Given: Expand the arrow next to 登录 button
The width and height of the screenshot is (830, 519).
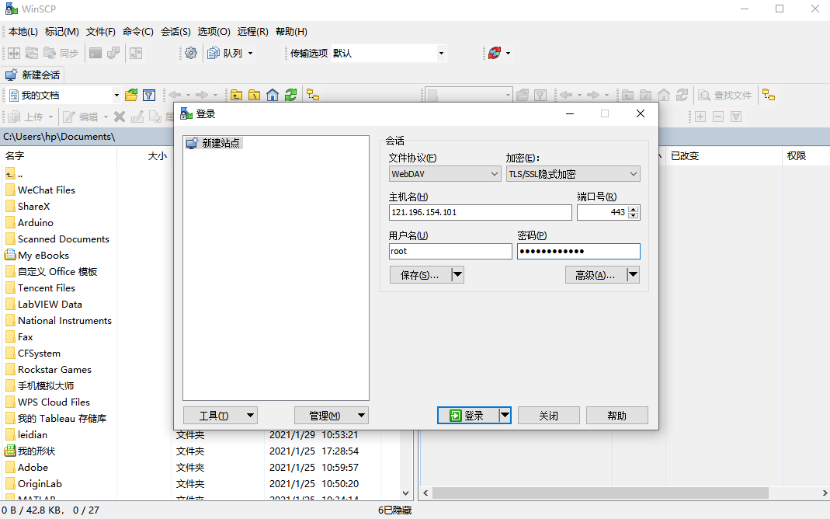Looking at the screenshot, I should coord(505,415).
